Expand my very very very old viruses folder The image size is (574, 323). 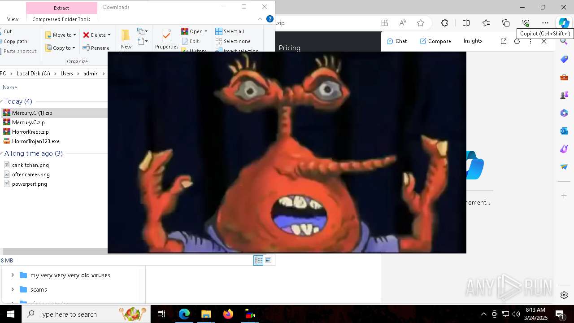click(13, 275)
